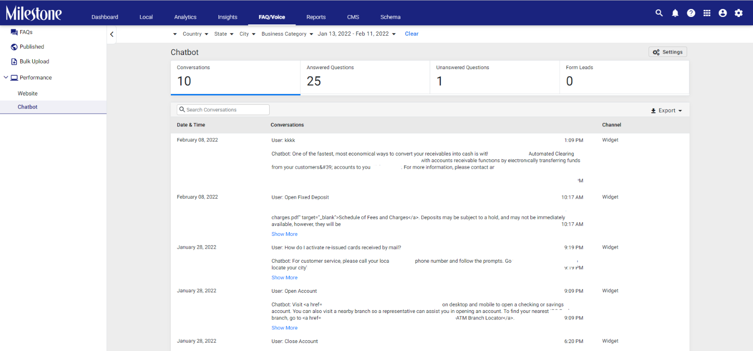The width and height of the screenshot is (753, 351).
Task: Select the FAQ/Voice tab
Action: point(272,17)
